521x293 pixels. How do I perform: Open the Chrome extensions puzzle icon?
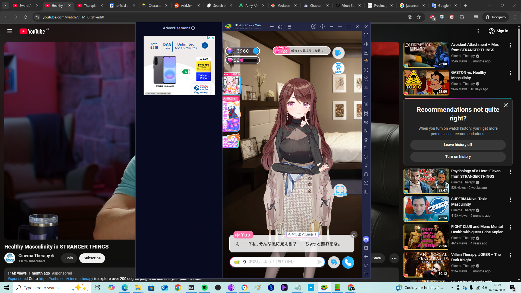[462, 17]
